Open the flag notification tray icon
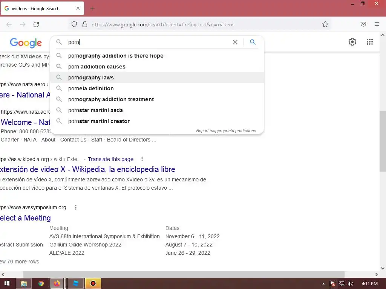The height and width of the screenshot is (289, 386). point(332,284)
